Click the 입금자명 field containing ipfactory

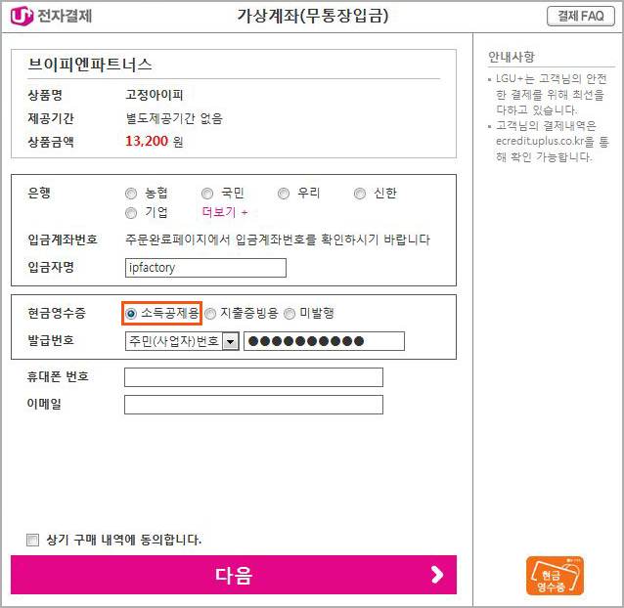click(x=205, y=268)
